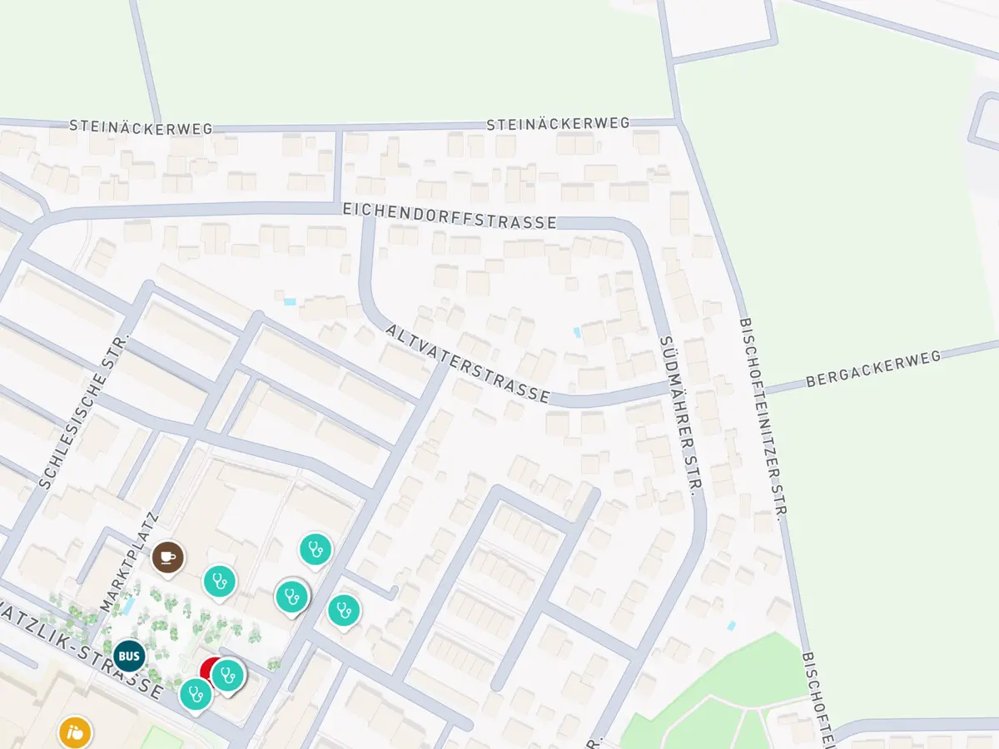Open the brown cafe coffee cup marker
This screenshot has height=749, width=999.
coord(168,557)
